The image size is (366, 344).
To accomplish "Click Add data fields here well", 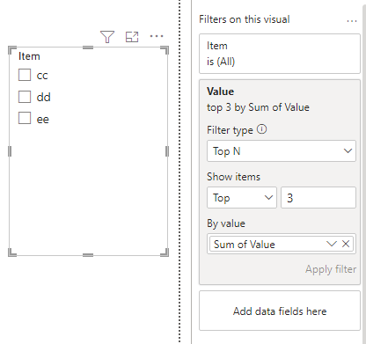I will coord(280,311).
